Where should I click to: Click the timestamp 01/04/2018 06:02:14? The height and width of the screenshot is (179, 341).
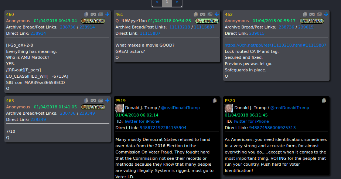click(x=137, y=115)
